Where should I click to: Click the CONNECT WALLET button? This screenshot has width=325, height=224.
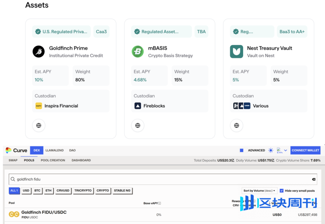pos(305,150)
